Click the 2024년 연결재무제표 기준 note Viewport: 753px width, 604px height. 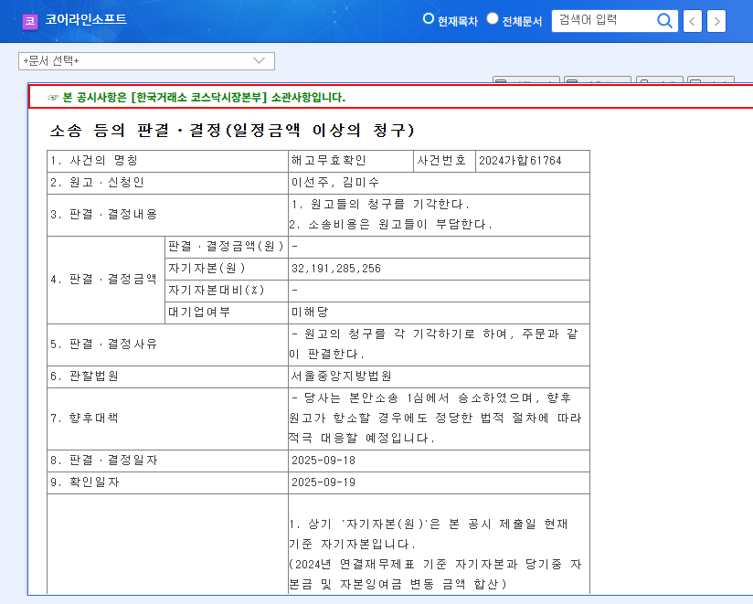point(371,564)
